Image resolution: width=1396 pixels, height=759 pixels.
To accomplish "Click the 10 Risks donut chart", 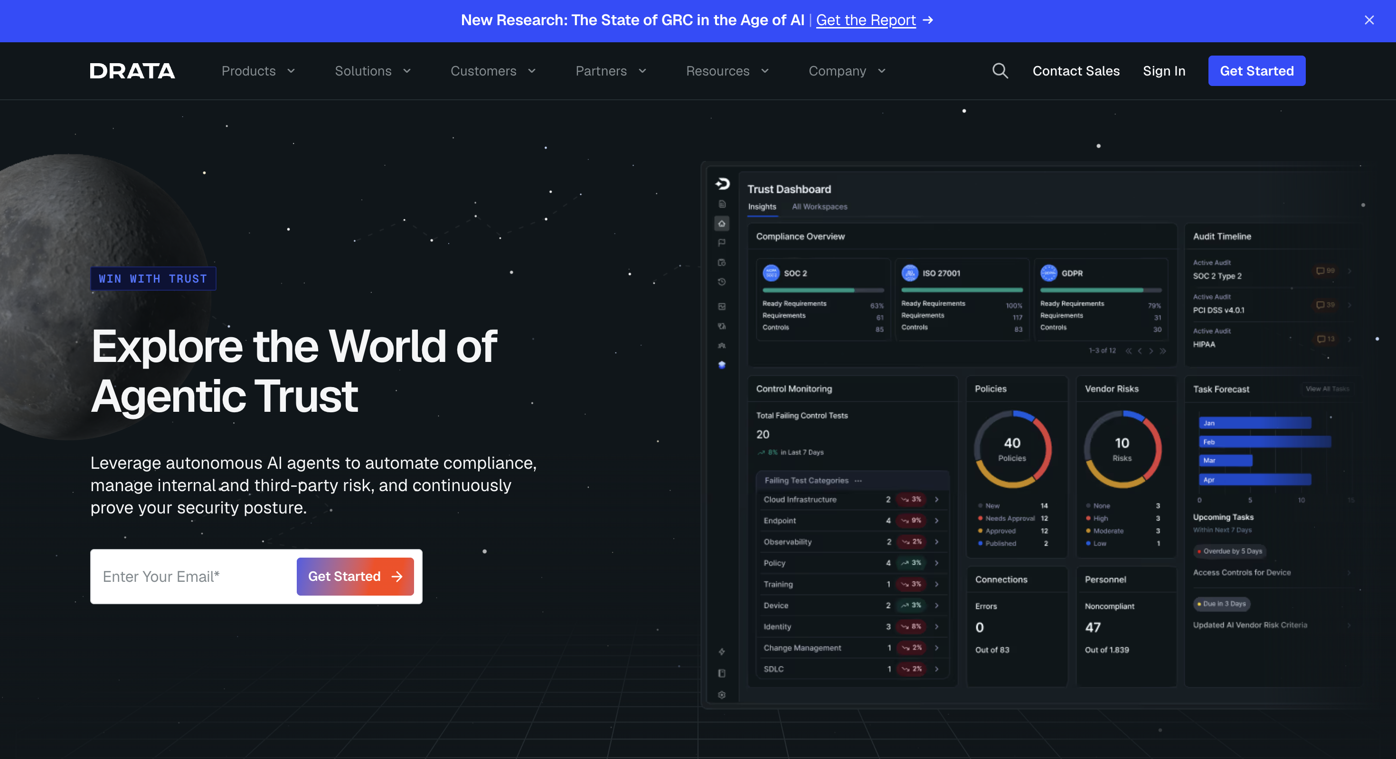I will pyautogui.click(x=1122, y=449).
